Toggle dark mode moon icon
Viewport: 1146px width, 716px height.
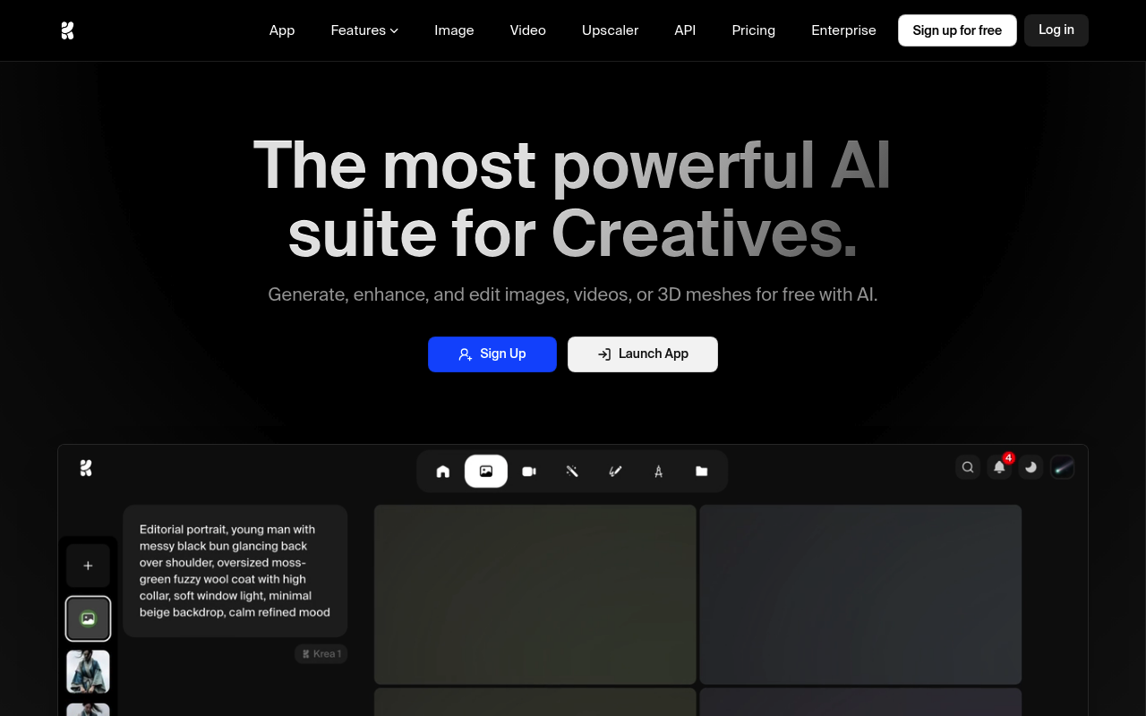1031,467
